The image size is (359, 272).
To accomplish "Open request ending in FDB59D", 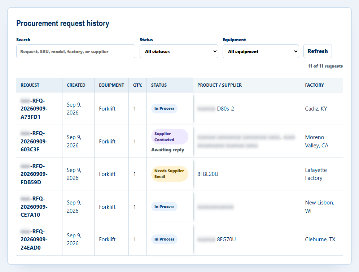I will click(x=34, y=174).
